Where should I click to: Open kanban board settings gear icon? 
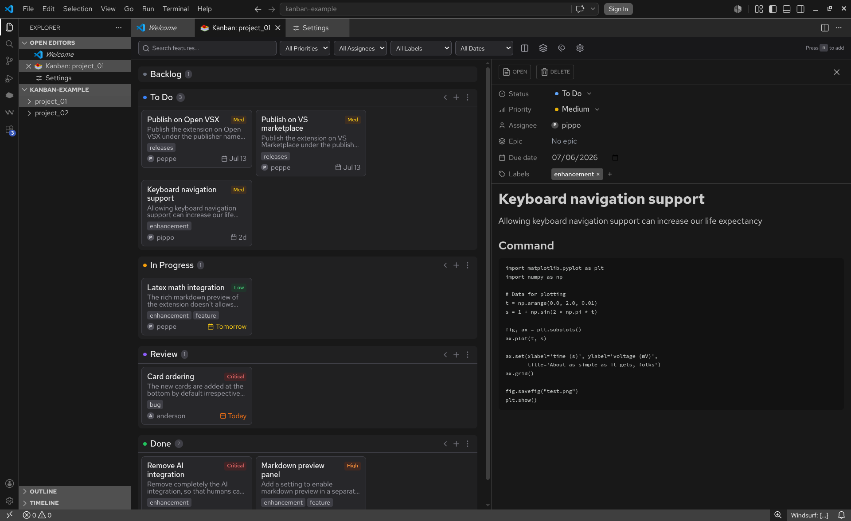coord(580,48)
